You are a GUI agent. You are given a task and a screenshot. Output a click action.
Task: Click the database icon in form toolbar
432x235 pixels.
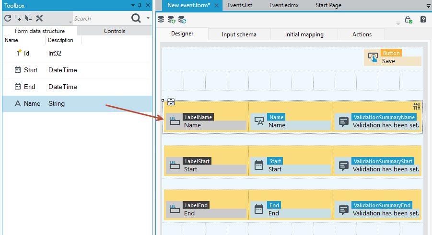[161, 19]
